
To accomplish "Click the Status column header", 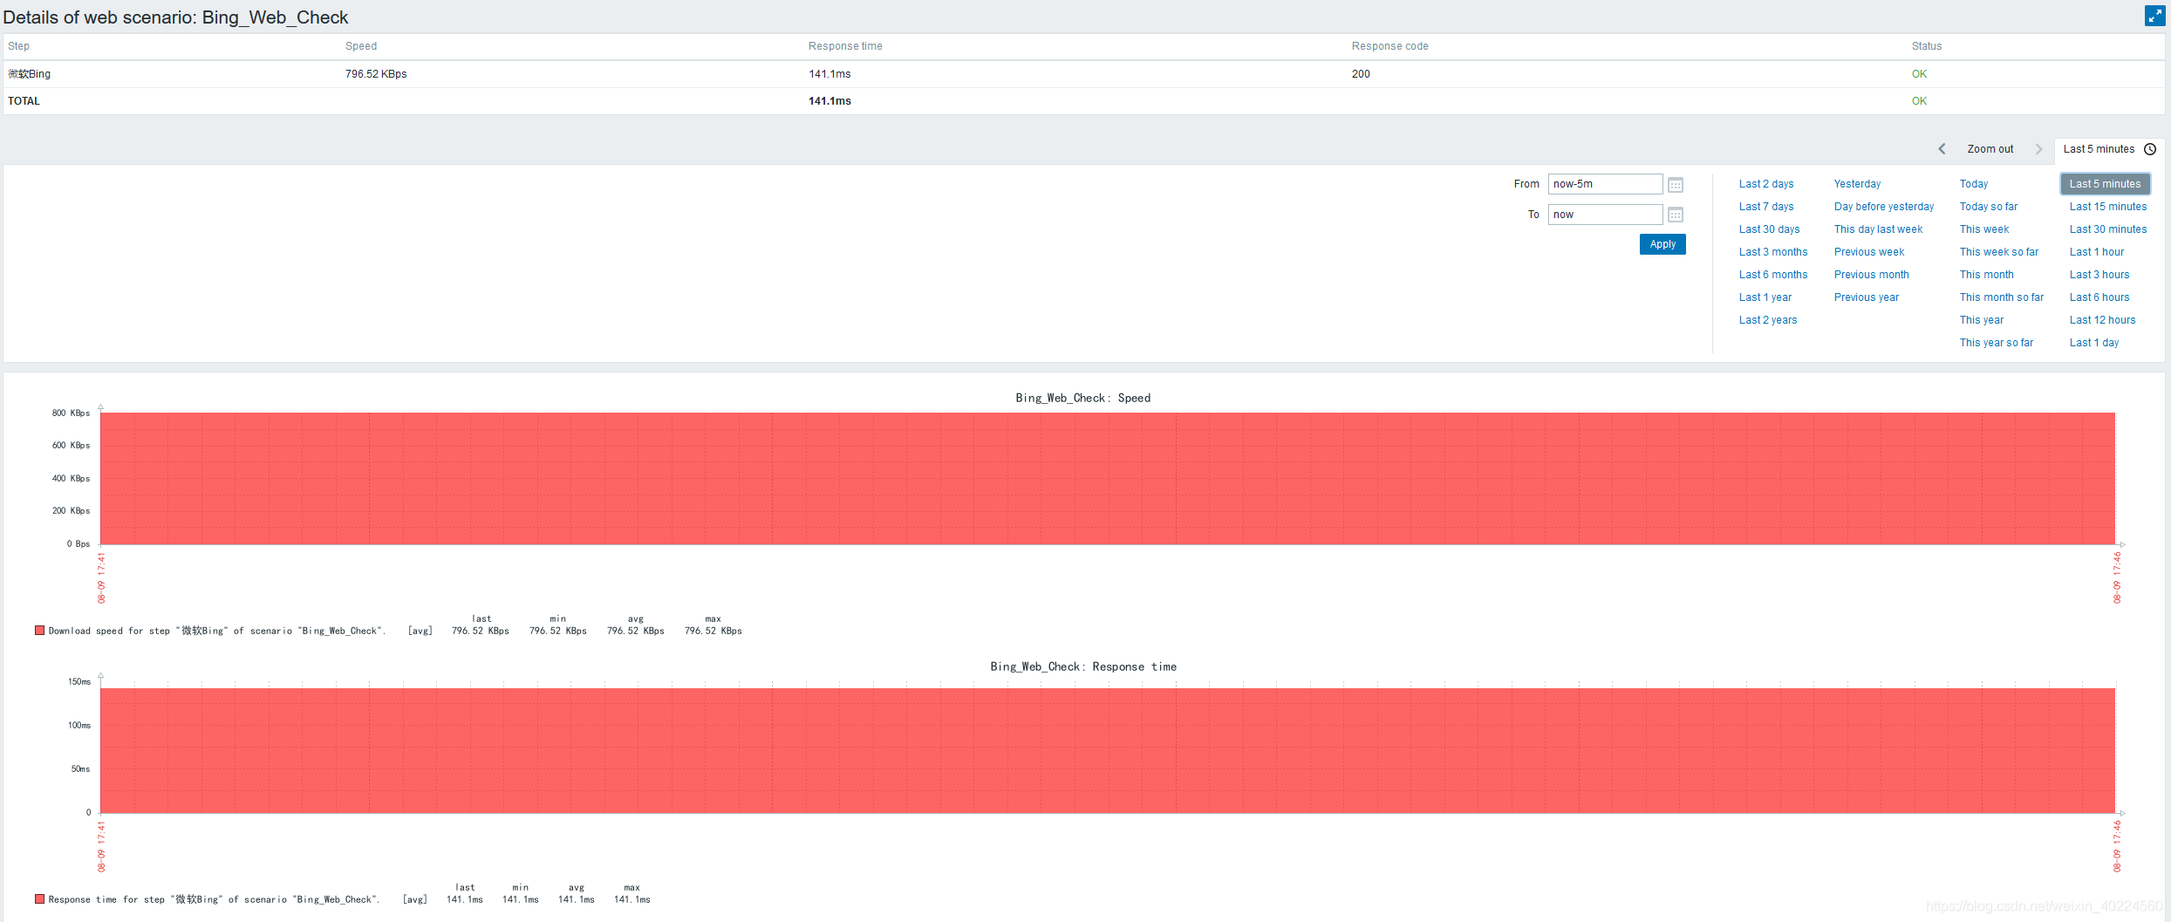I will pyautogui.click(x=1927, y=46).
